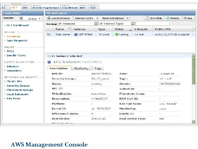The height and width of the screenshot is (149, 198).
Task: Click the details pane vertical scrollbar thumb
Action: point(193,71)
